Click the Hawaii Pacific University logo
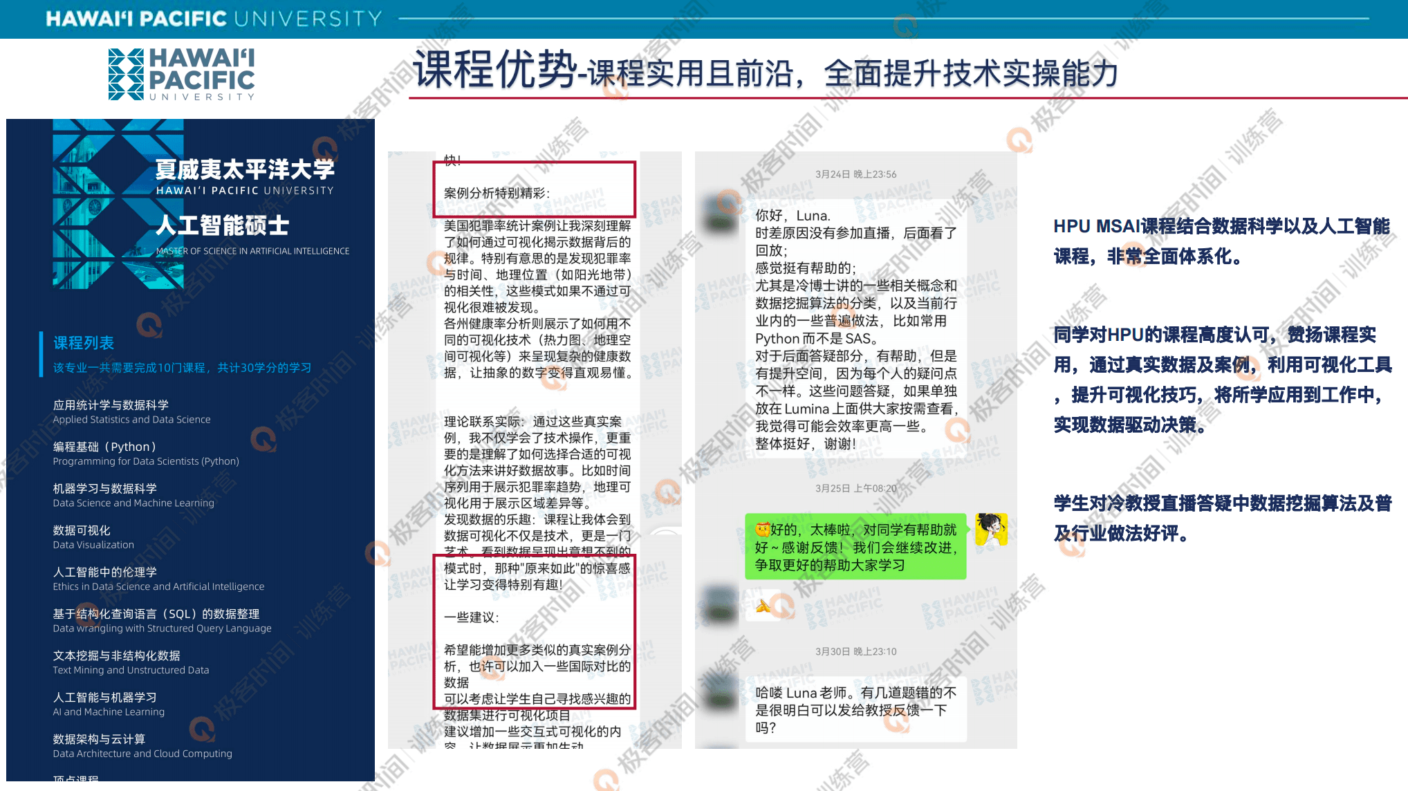The image size is (1408, 791). [182, 74]
